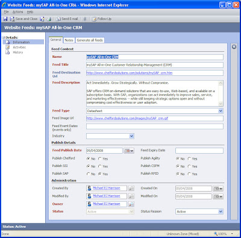The height and width of the screenshot is (238, 241).
Task: Click lookup icon next to Created By
Action: coord(131,188)
